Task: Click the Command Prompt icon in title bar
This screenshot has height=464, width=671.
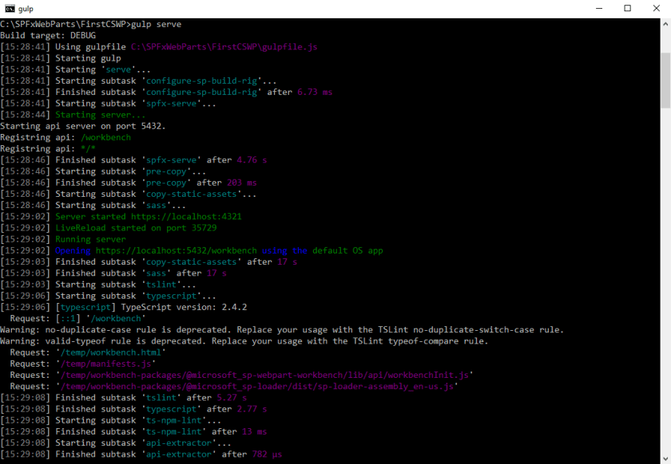Action: pyautogui.click(x=10, y=8)
